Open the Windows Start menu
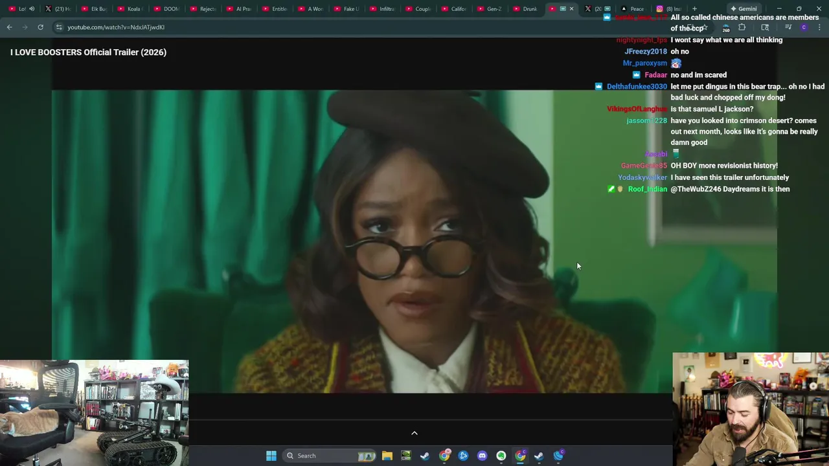Image resolution: width=829 pixels, height=466 pixels. tap(271, 456)
